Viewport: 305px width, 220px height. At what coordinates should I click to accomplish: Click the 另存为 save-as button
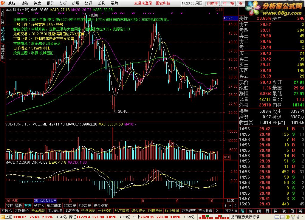[x=39, y=206]
